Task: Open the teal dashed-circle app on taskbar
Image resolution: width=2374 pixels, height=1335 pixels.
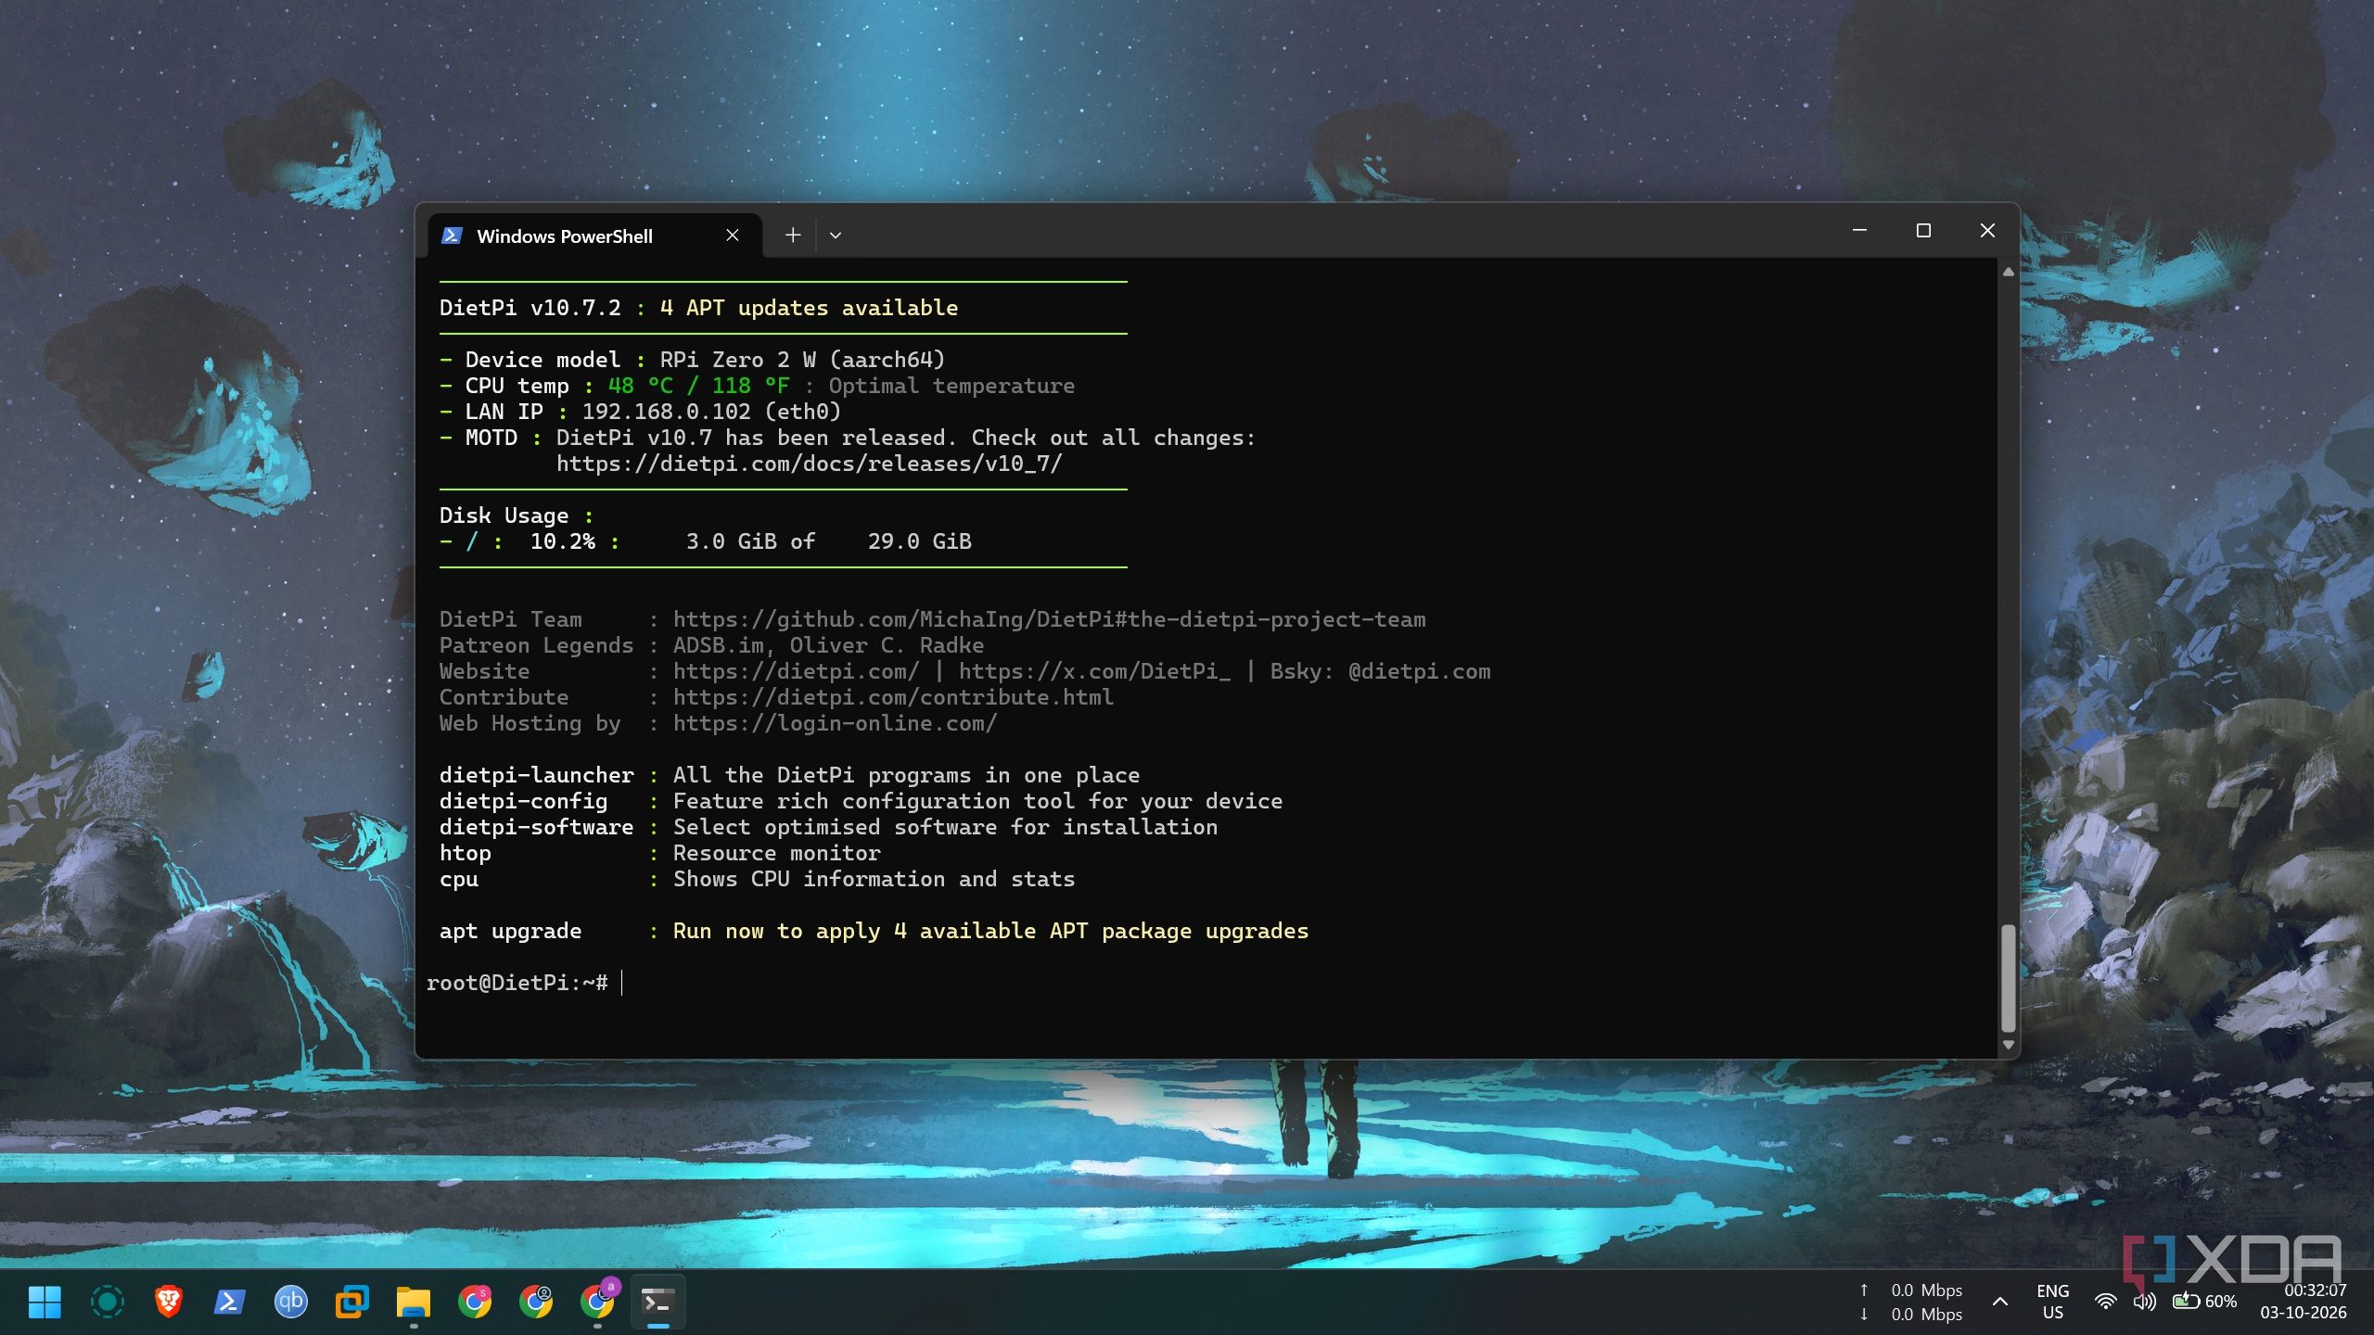Action: pos(107,1302)
